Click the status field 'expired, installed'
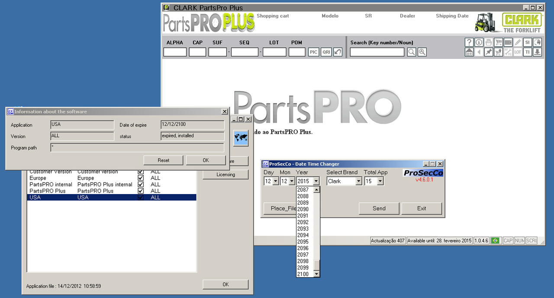The width and height of the screenshot is (554, 298). pos(193,136)
